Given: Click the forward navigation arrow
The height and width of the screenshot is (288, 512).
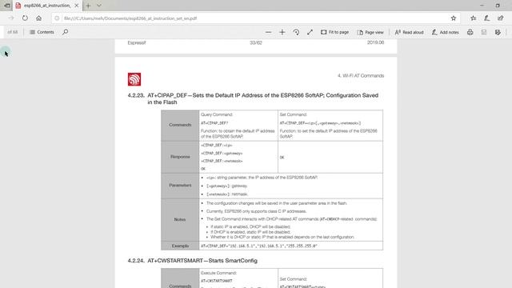Looking at the screenshot, I should pos(11,18).
